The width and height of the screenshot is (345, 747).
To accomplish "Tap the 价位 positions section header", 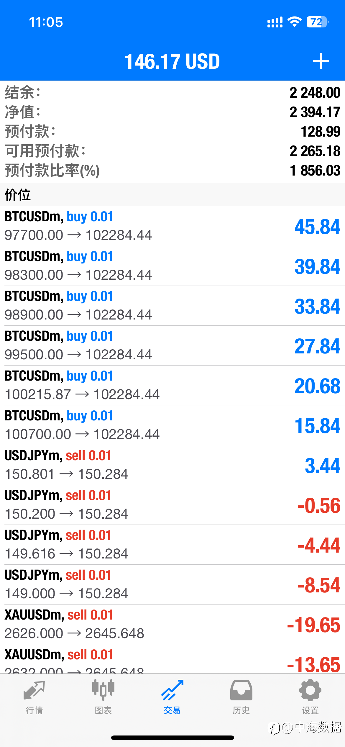I will pyautogui.click(x=172, y=195).
